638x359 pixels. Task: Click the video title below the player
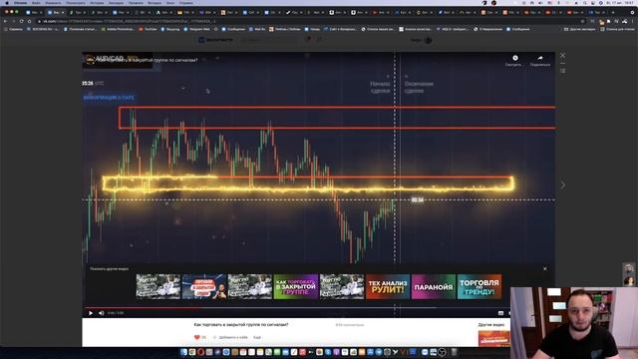[x=241, y=325]
